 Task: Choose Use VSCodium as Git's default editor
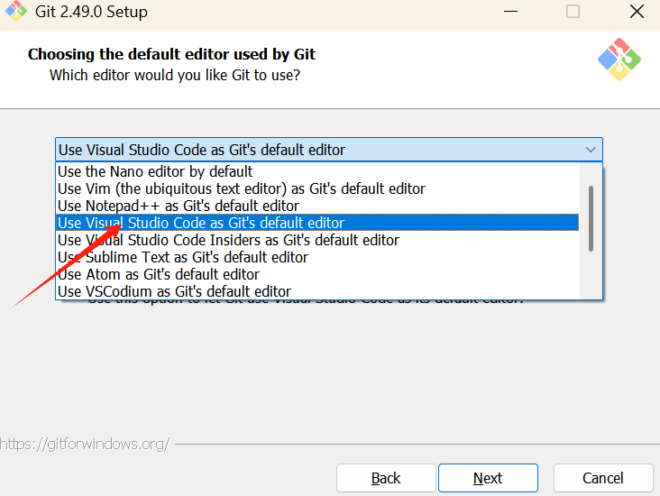point(317,291)
